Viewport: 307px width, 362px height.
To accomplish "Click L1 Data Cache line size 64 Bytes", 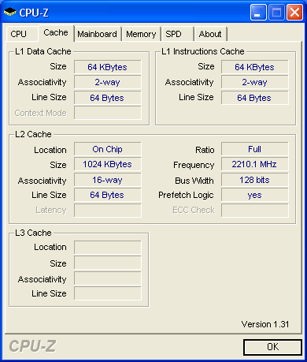I will tap(108, 98).
